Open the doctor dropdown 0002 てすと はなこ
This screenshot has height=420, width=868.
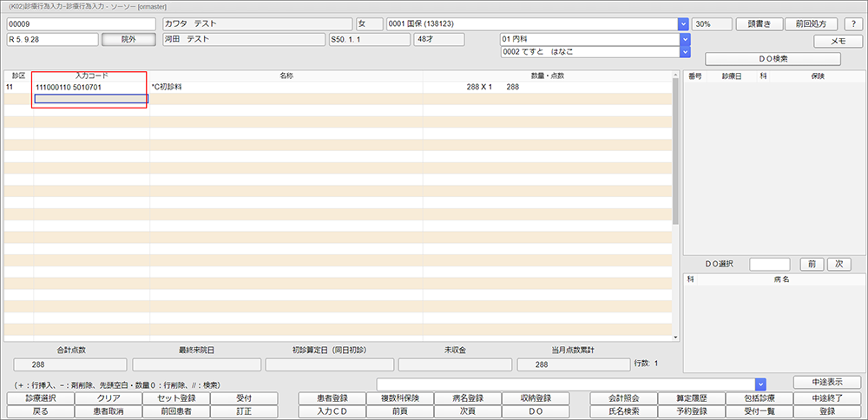pyautogui.click(x=683, y=52)
